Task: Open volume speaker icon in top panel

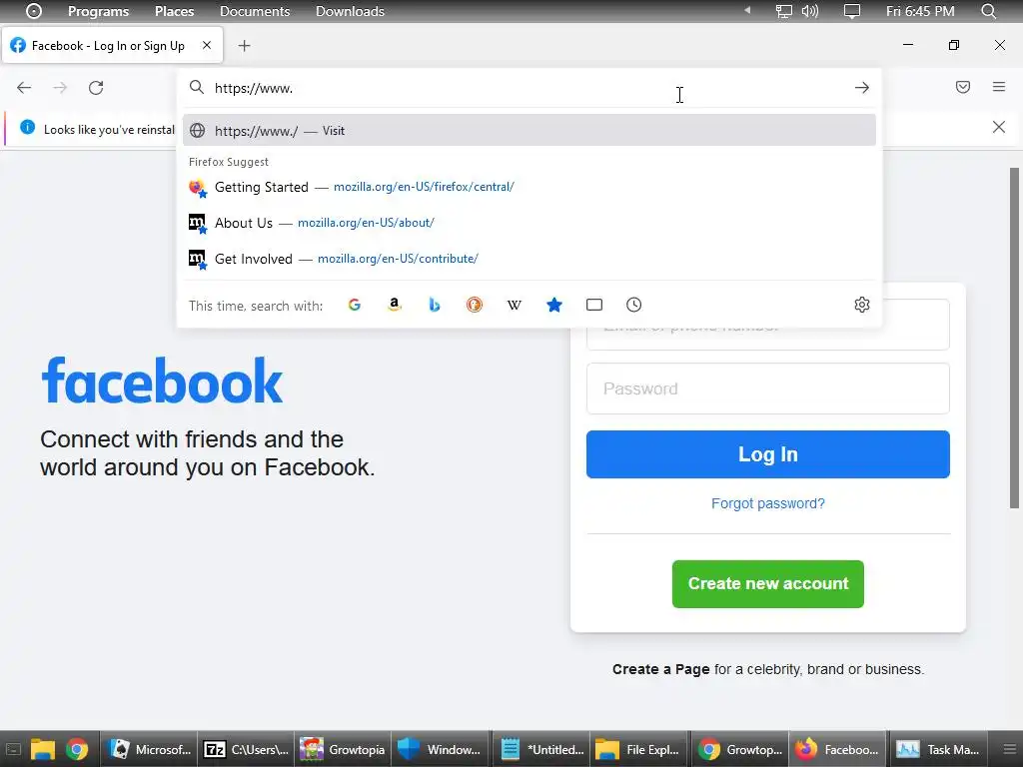Action: point(809,11)
